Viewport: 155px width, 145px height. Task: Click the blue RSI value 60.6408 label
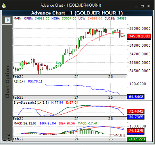pyautogui.click(x=136, y=97)
